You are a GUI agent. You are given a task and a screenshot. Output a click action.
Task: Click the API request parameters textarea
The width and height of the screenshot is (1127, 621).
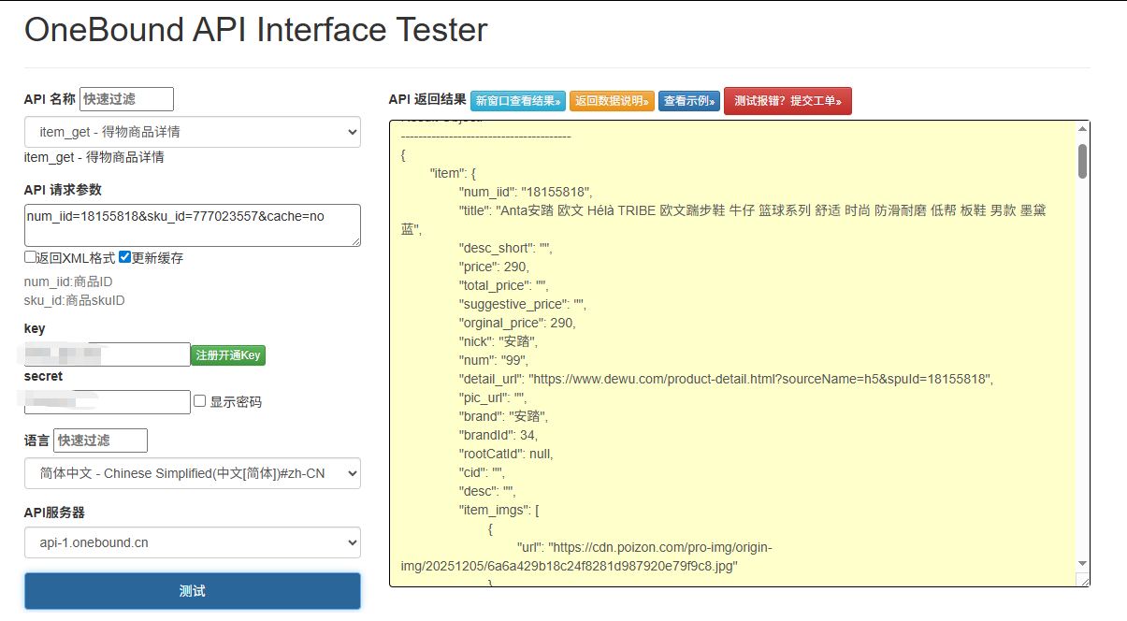(x=192, y=225)
